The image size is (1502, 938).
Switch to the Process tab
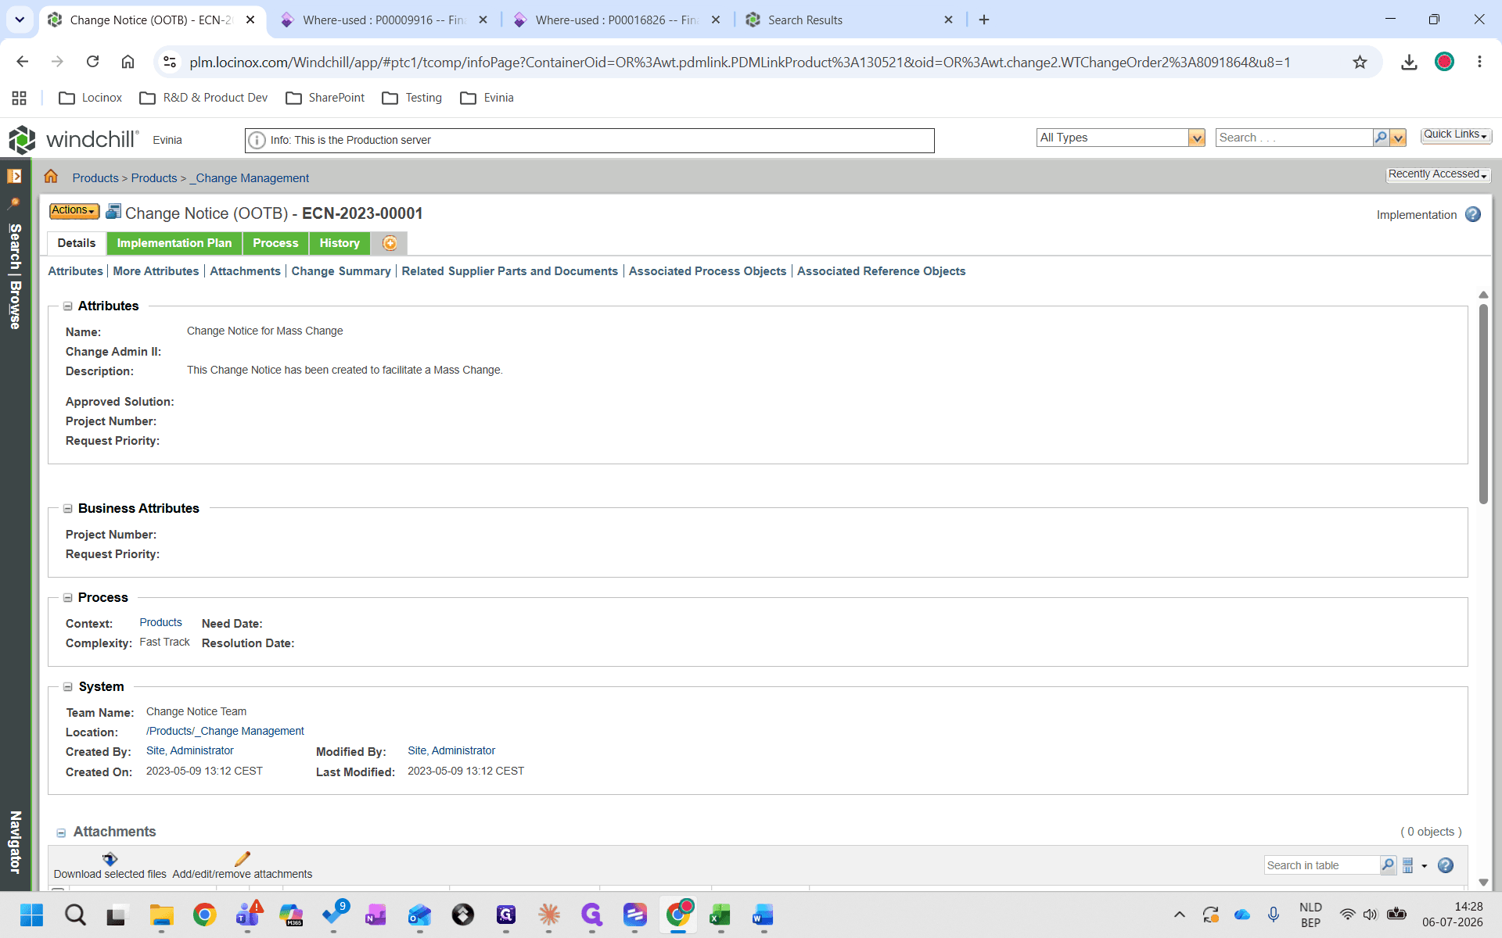pos(275,243)
